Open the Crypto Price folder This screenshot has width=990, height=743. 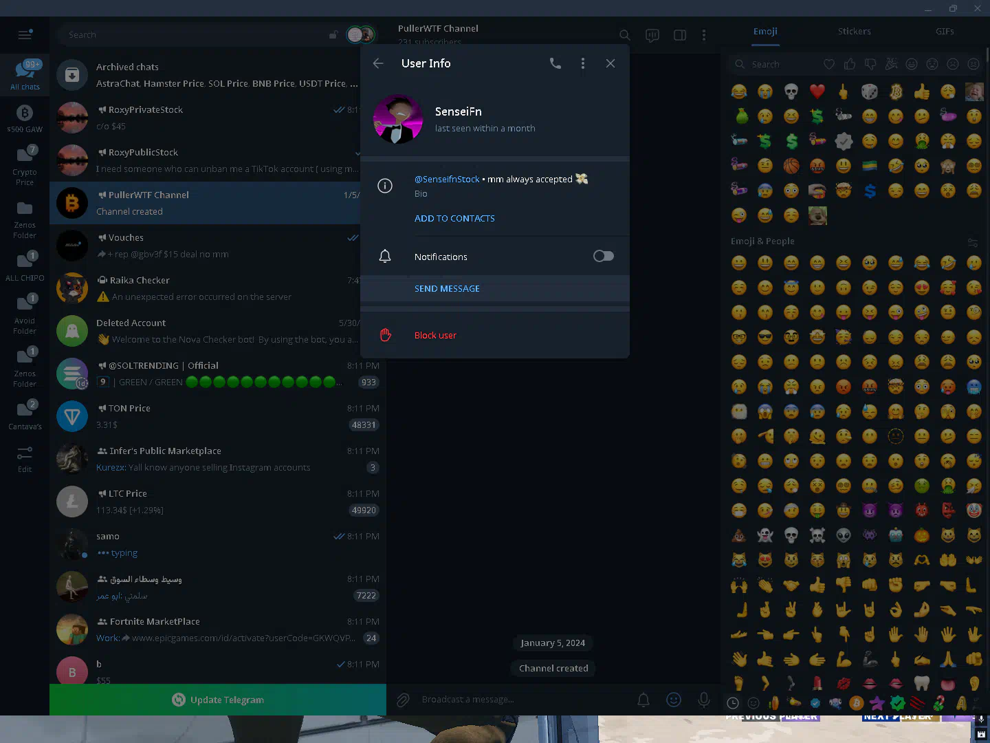click(25, 165)
